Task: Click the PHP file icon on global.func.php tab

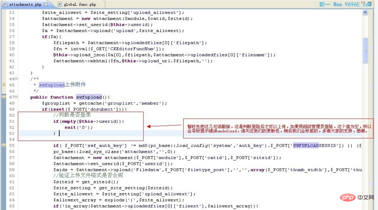Action: pyautogui.click(x=60, y=4)
